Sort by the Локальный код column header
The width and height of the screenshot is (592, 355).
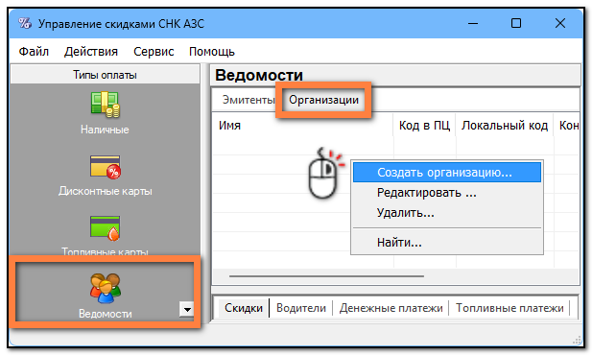[x=505, y=125]
